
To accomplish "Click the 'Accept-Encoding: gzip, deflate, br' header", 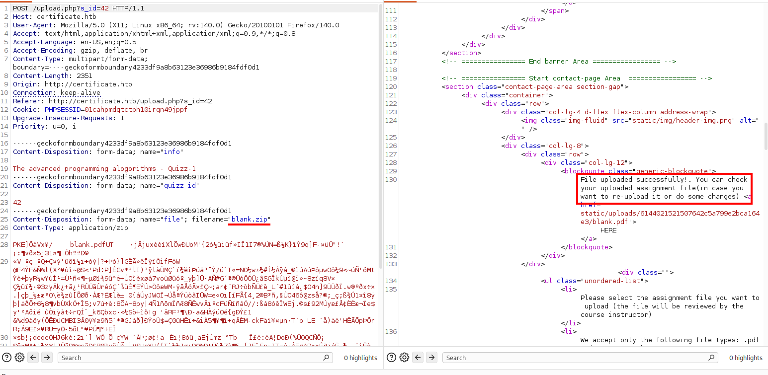I will coord(81,51).
